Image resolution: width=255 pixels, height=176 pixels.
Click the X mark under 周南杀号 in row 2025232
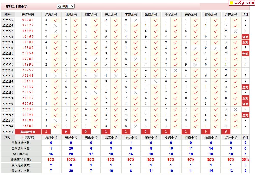click(96, 59)
